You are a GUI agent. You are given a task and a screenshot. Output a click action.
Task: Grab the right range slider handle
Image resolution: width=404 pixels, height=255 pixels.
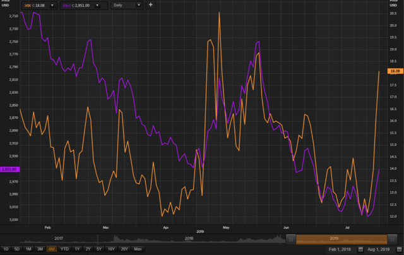pyautogui.click(x=392, y=239)
